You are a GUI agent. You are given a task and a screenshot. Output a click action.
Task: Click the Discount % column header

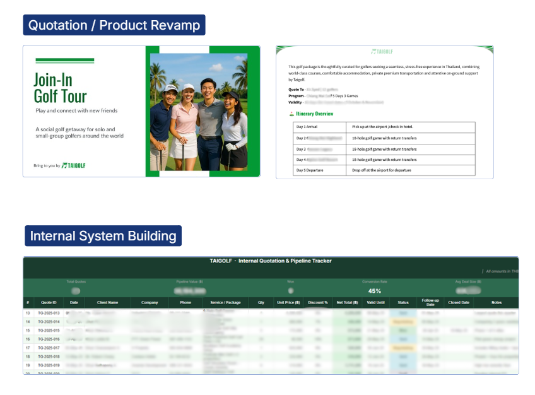[x=318, y=303]
